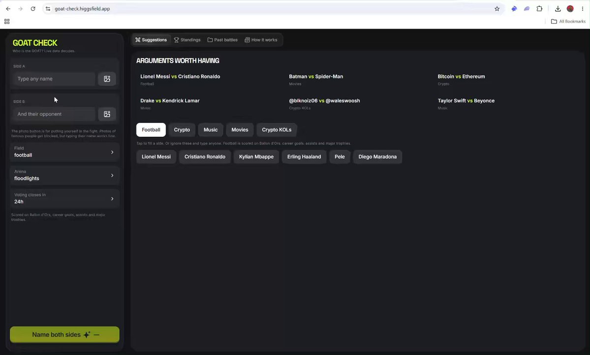Screen dimensions: 590x355
Task: Open the browser profile avatar
Action: (570, 9)
